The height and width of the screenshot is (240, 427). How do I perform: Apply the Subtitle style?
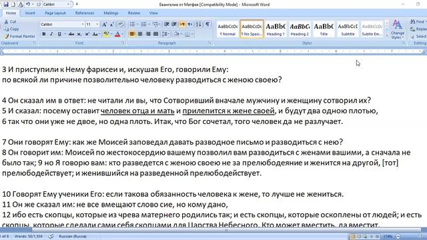point(348,29)
